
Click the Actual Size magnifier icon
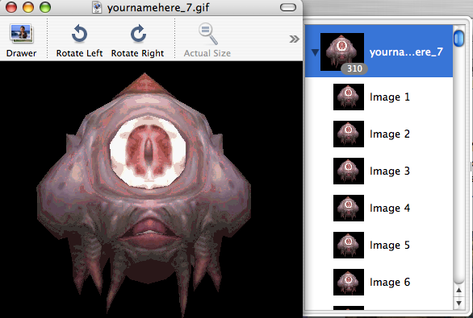click(x=207, y=33)
